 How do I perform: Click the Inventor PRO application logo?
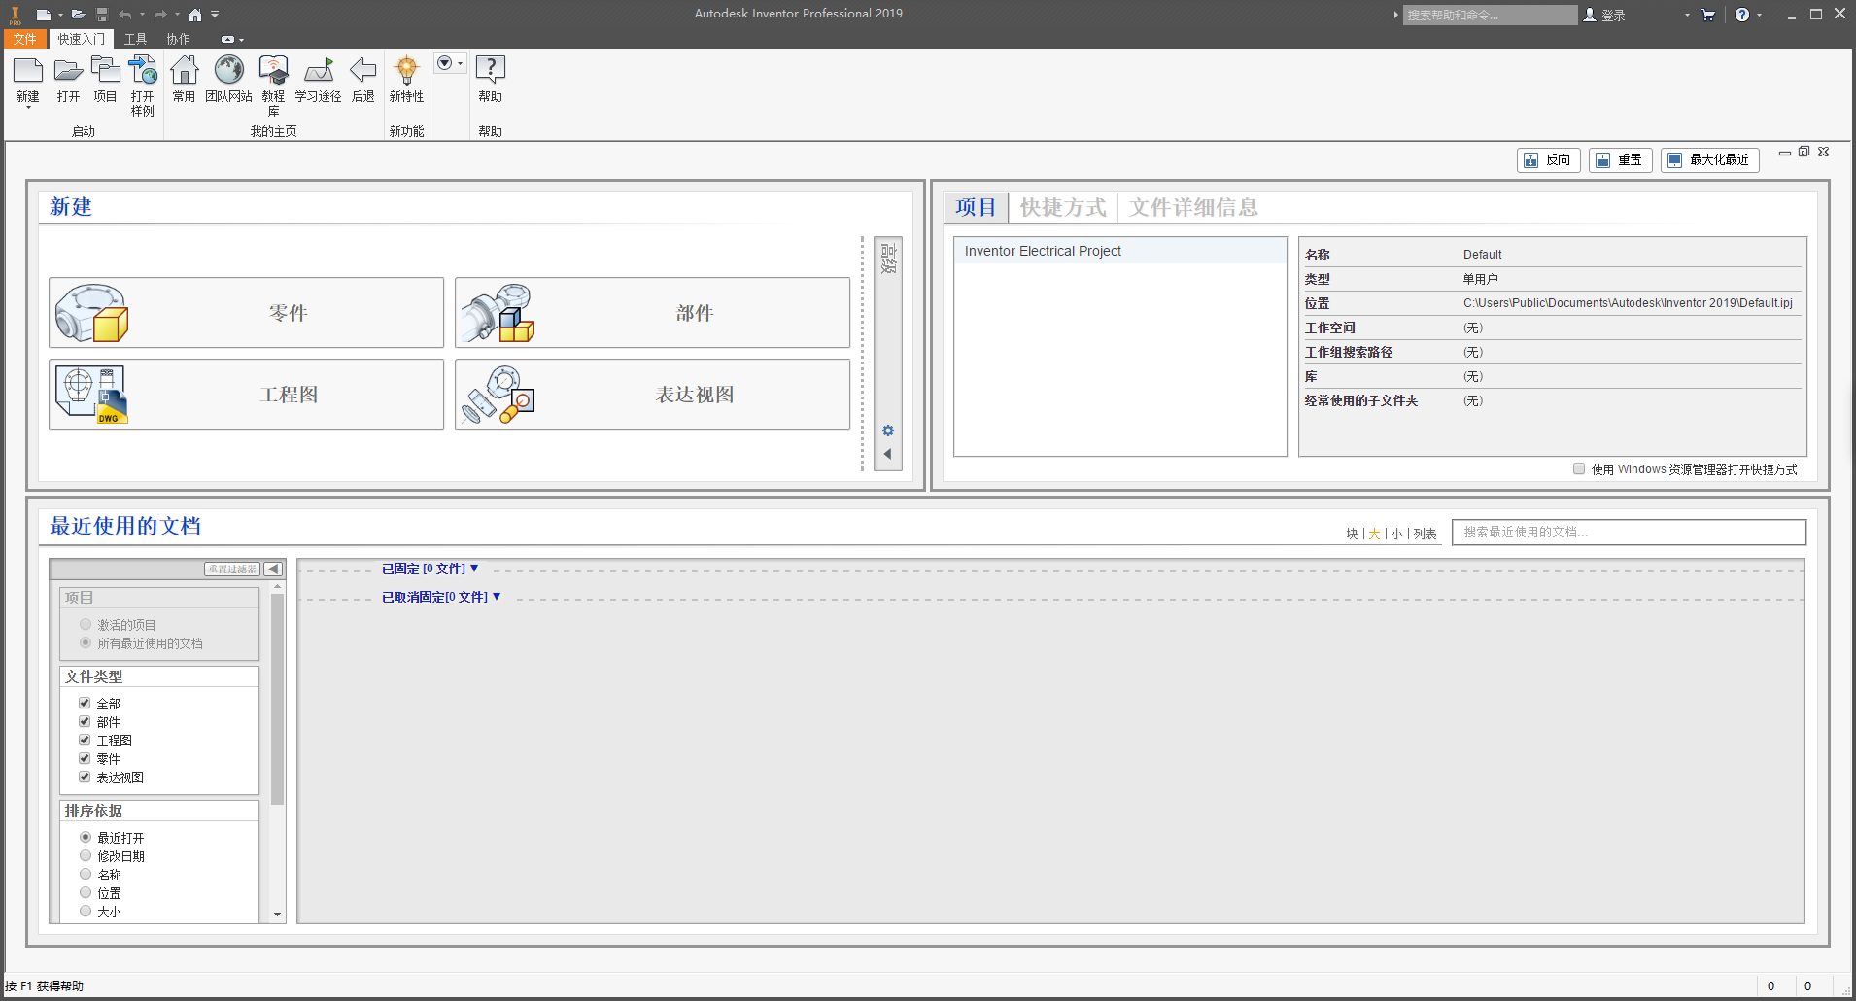[16, 15]
